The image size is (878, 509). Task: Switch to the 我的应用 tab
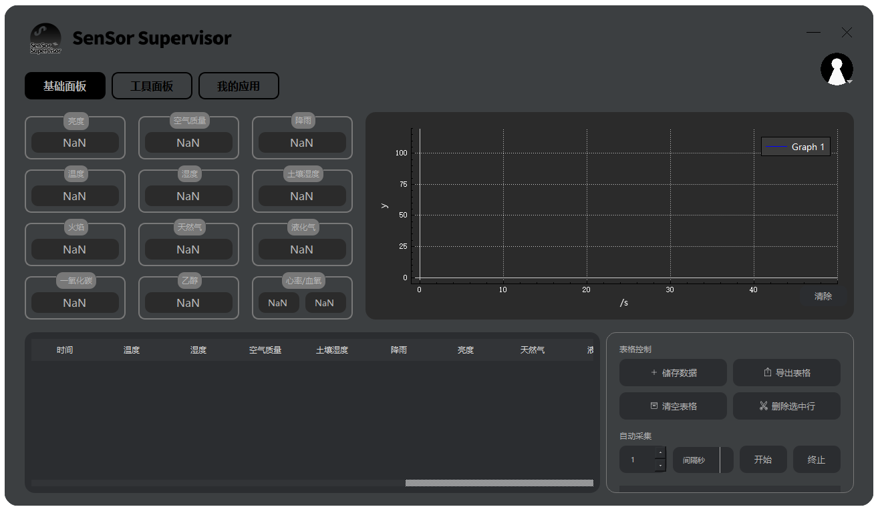click(239, 86)
